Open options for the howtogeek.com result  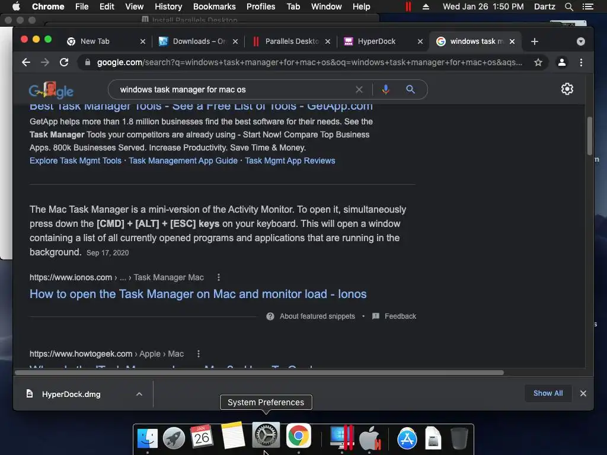tap(199, 354)
